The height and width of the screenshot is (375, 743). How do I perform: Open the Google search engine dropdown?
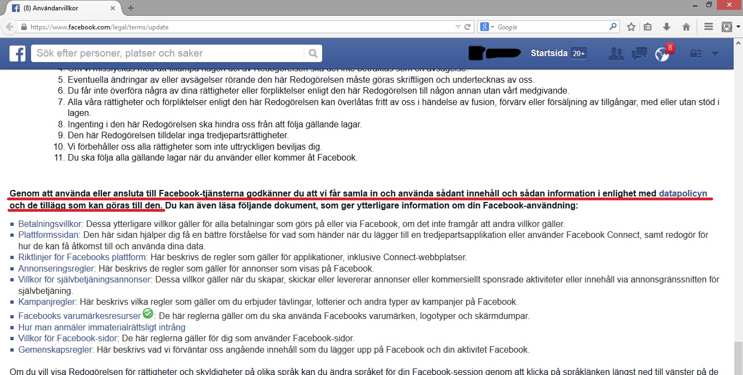(x=487, y=27)
